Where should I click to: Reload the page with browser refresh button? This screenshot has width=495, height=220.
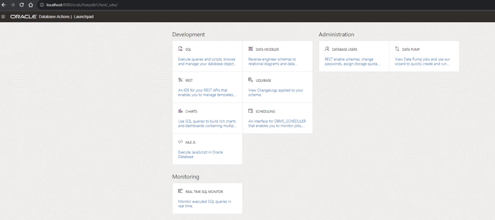tap(21, 4)
